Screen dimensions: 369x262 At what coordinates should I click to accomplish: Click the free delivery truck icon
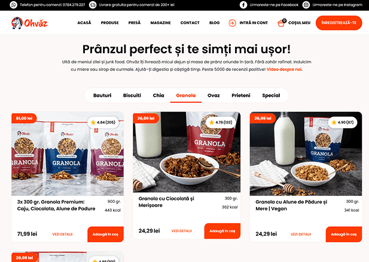tap(93, 5)
